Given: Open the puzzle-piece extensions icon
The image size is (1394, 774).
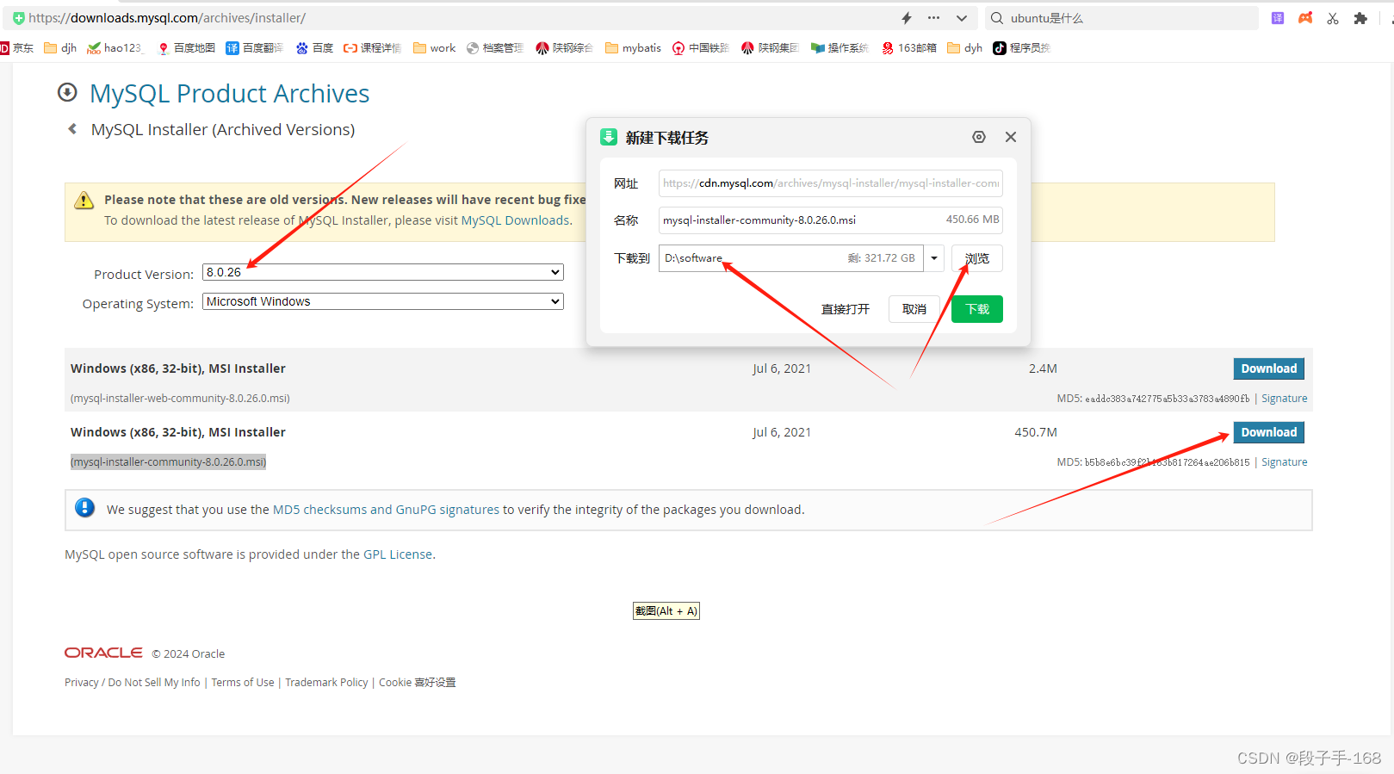Looking at the screenshot, I should pyautogui.click(x=1360, y=18).
